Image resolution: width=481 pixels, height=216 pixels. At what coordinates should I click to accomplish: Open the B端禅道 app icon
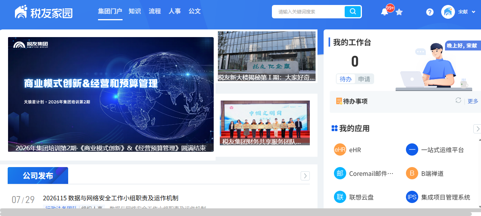click(x=412, y=174)
